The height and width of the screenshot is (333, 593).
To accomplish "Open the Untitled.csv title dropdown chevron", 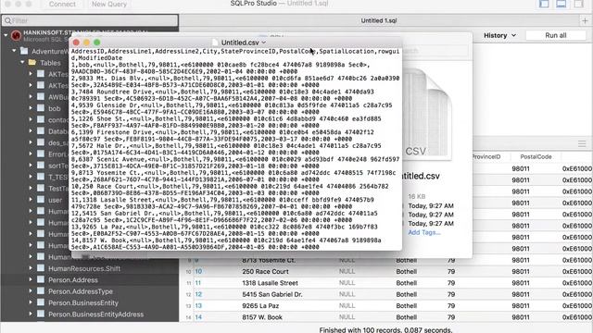I will tap(264, 43).
